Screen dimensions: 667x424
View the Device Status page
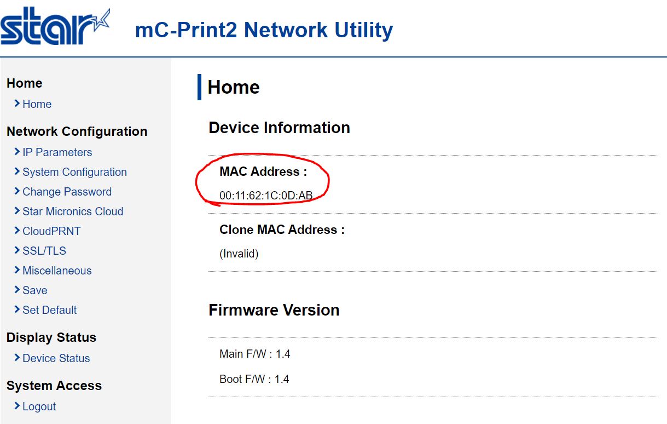point(56,358)
